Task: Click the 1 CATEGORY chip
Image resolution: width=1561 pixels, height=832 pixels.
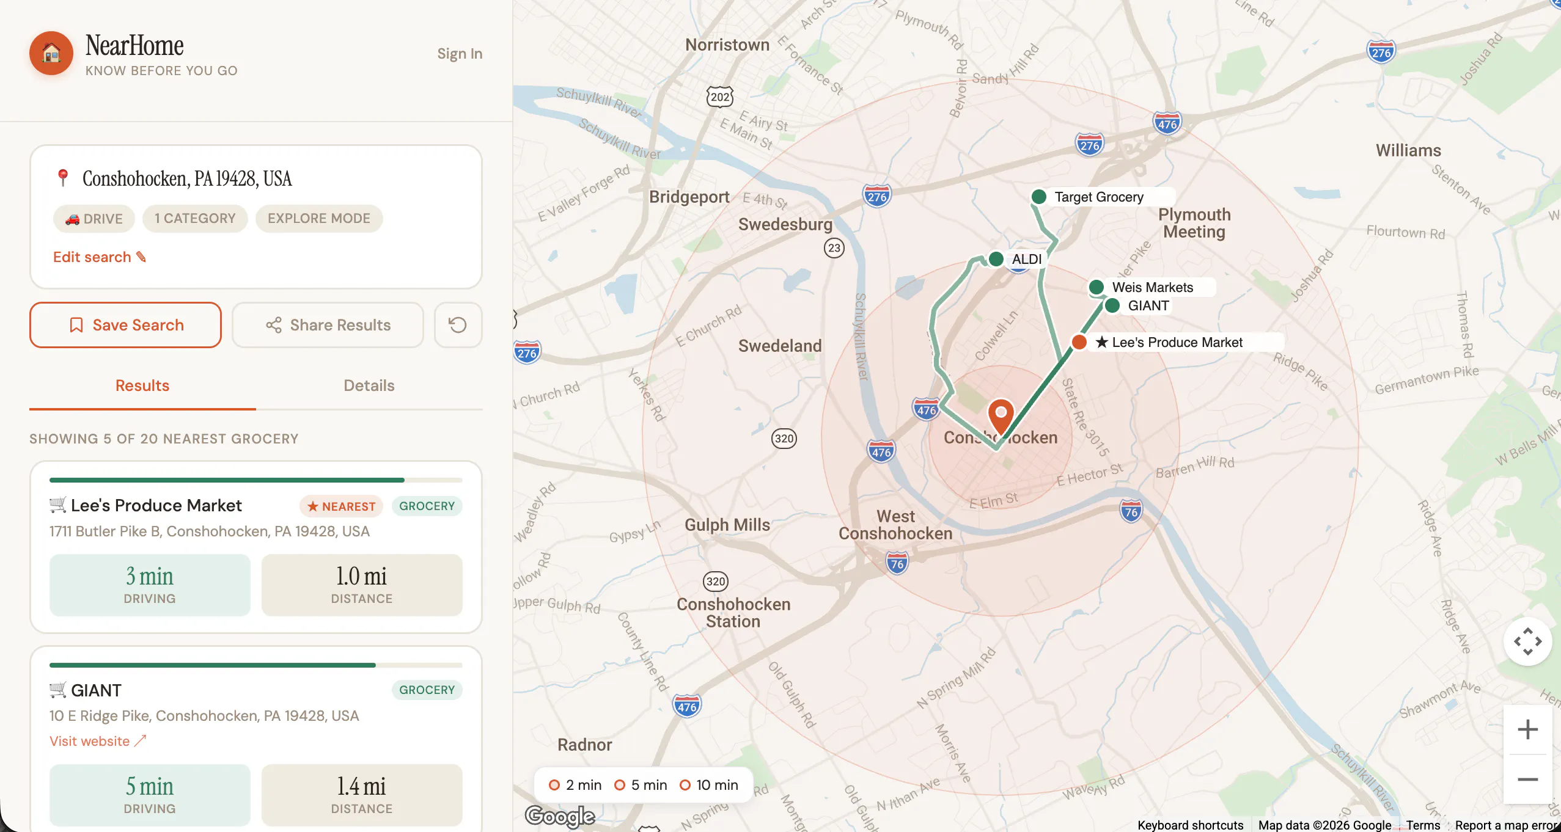Action: pos(195,219)
